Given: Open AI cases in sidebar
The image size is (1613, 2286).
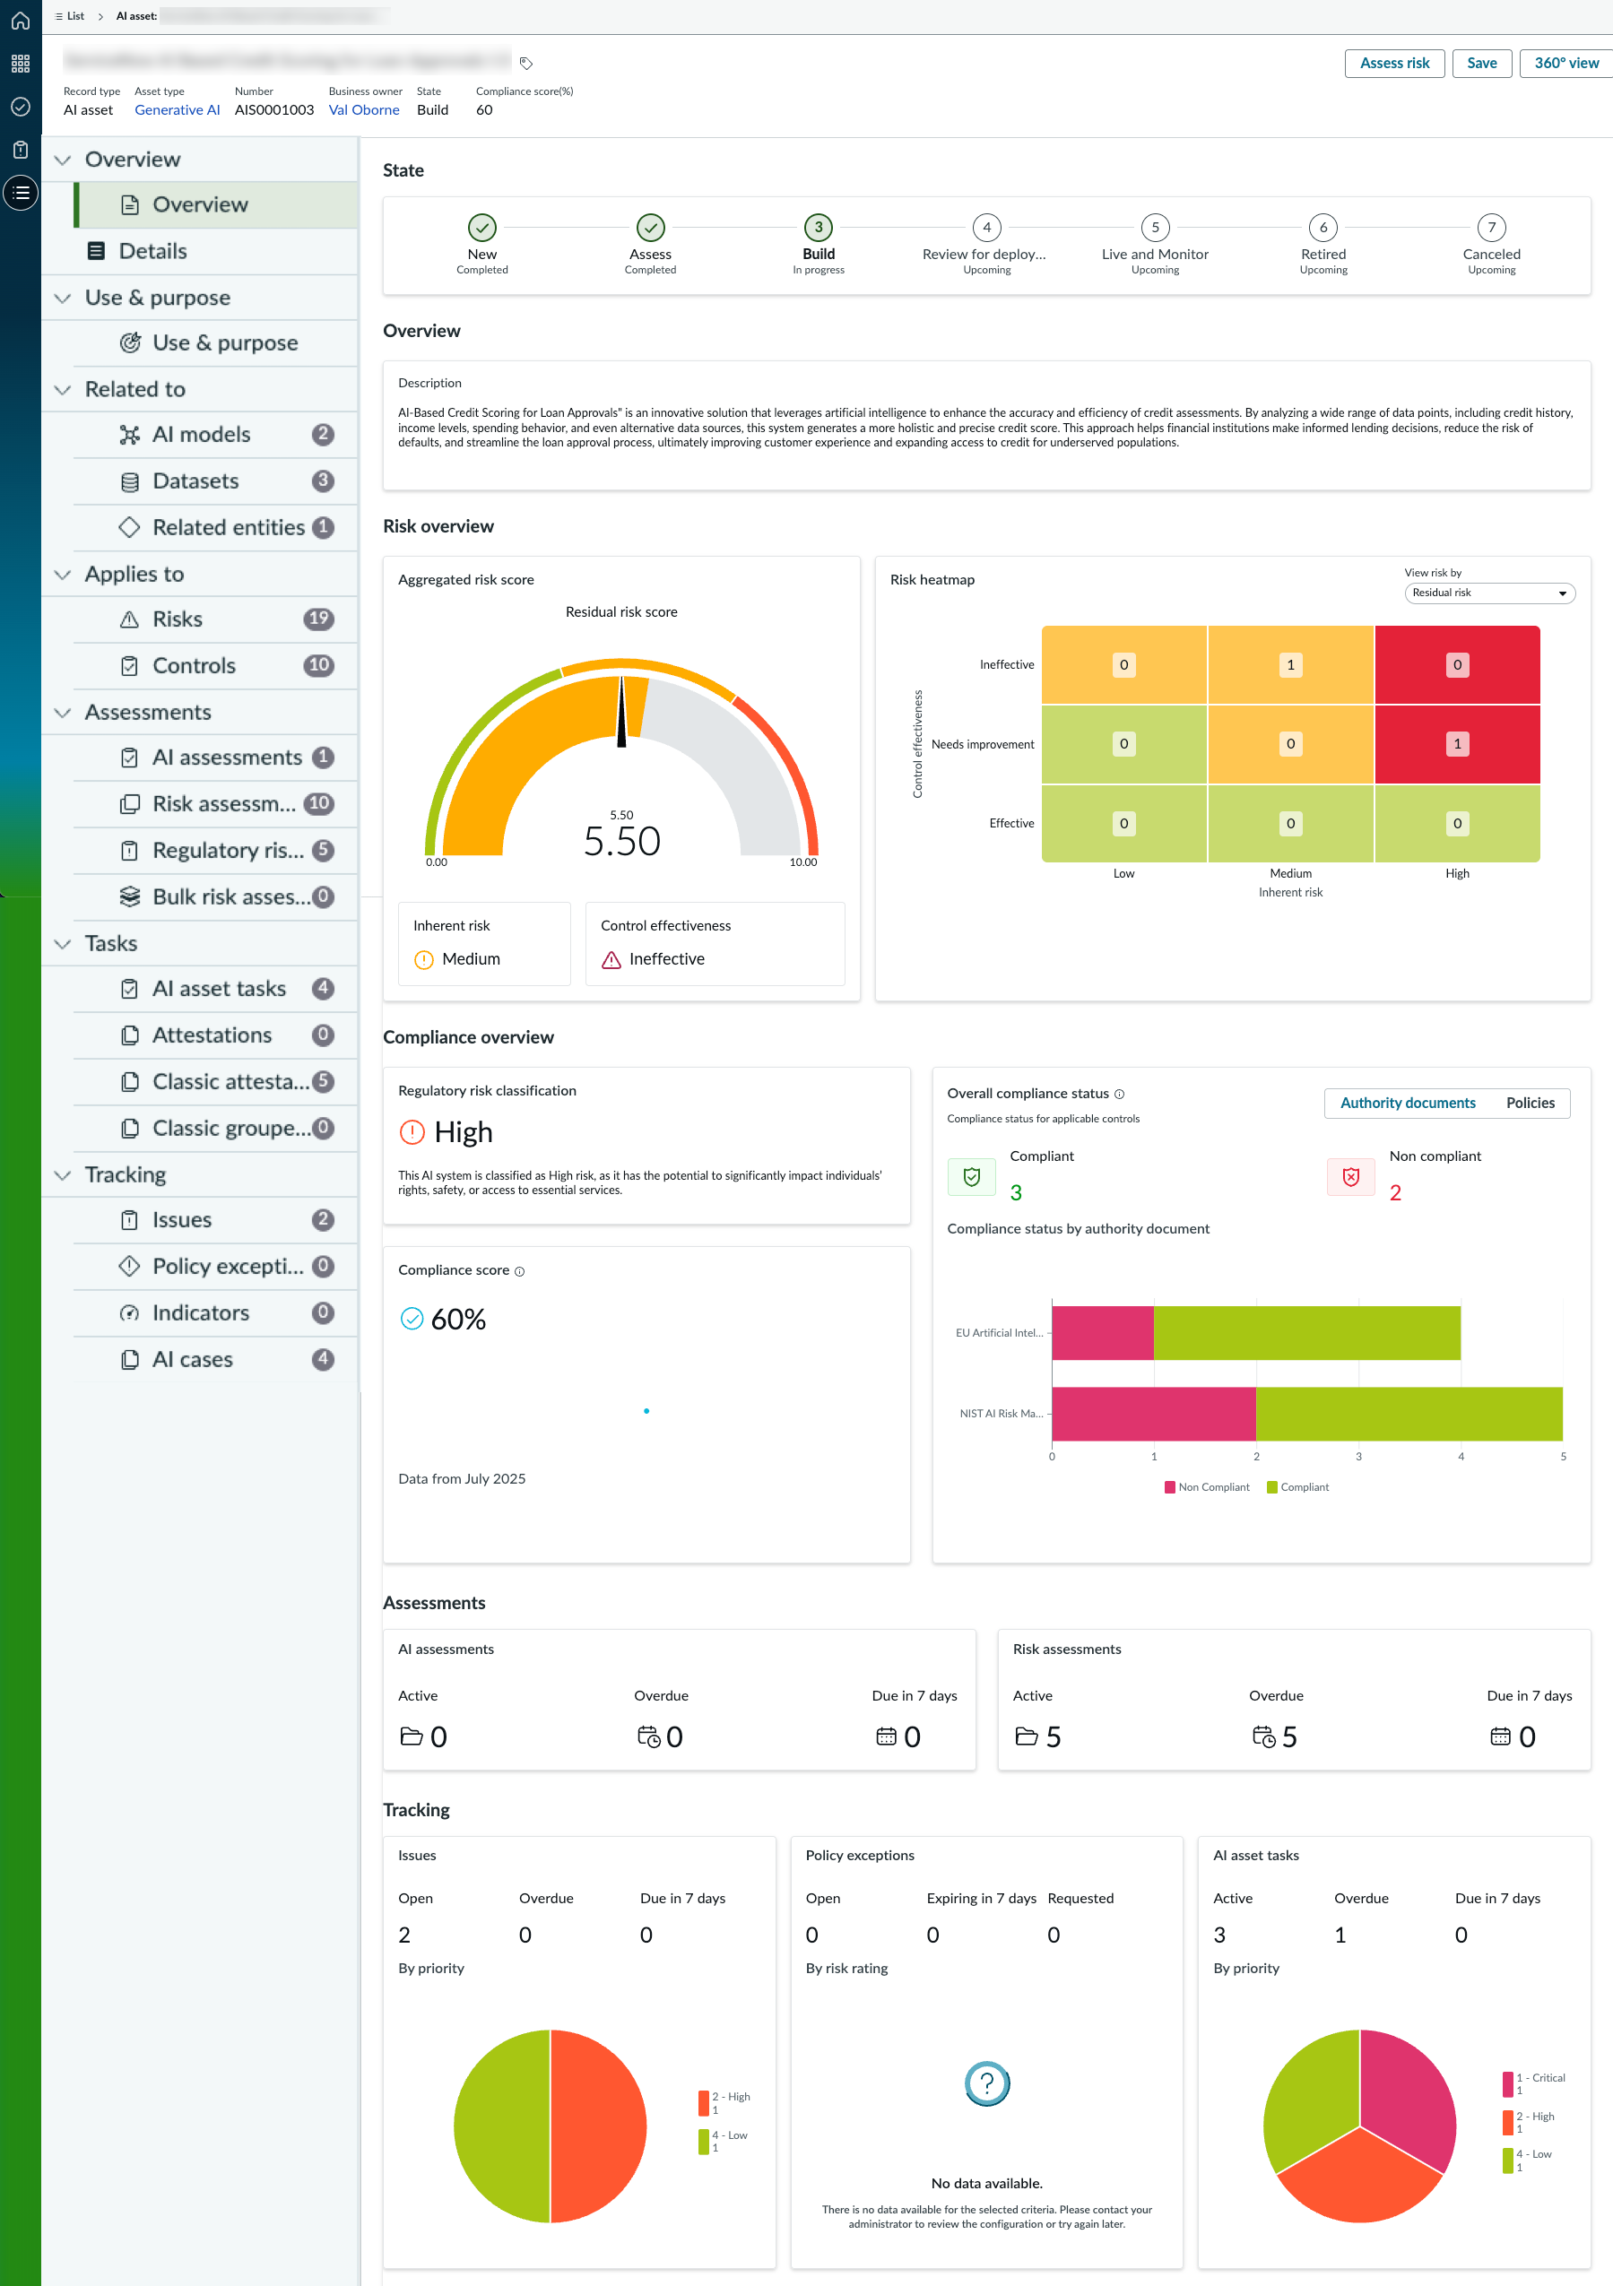Looking at the screenshot, I should click(215, 1359).
